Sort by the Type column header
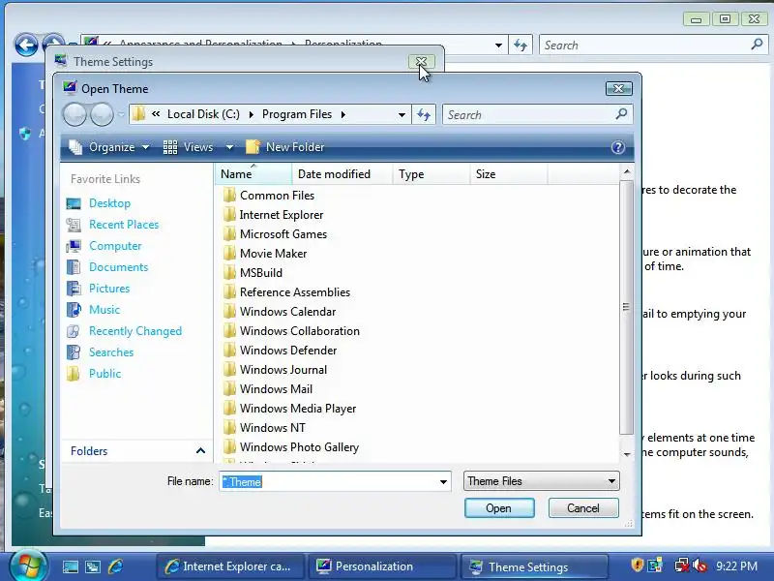The width and height of the screenshot is (774, 581). click(x=431, y=174)
